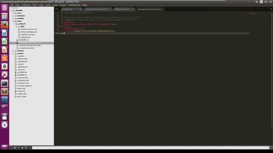Switch to the settings.php tab
273x153 pixels.
coord(71,9)
